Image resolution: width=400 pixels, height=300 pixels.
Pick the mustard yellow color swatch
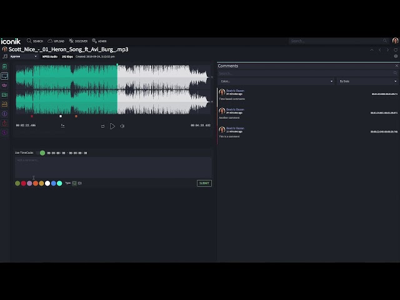point(41,183)
